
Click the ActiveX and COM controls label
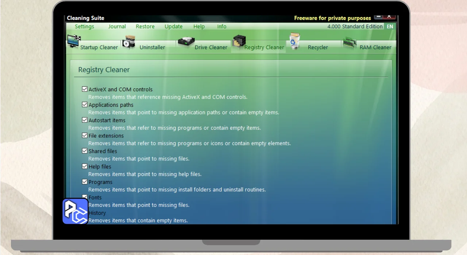[120, 90]
